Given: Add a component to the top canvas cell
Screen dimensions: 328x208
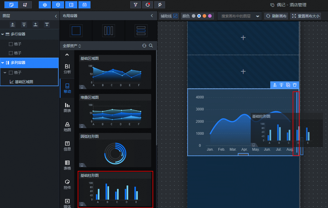Looking at the screenshot, I should click(x=243, y=38).
